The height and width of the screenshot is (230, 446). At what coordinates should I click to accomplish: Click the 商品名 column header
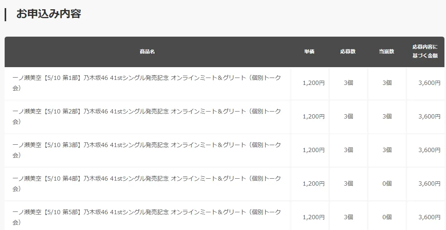[x=147, y=52]
